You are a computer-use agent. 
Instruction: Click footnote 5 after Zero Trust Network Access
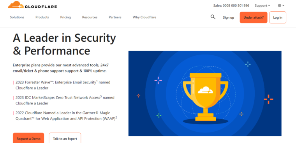pyautogui.click(x=101, y=97)
